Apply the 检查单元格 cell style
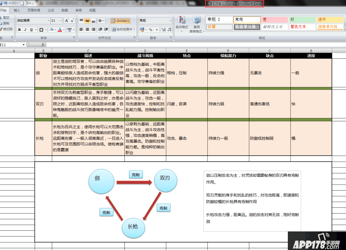The height and width of the screenshot is (250, 346). [247, 27]
